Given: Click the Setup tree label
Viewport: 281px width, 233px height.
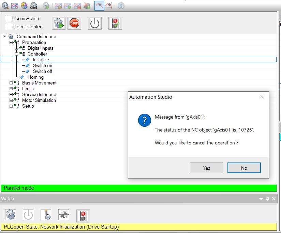Looking at the screenshot, I should (x=28, y=106).
